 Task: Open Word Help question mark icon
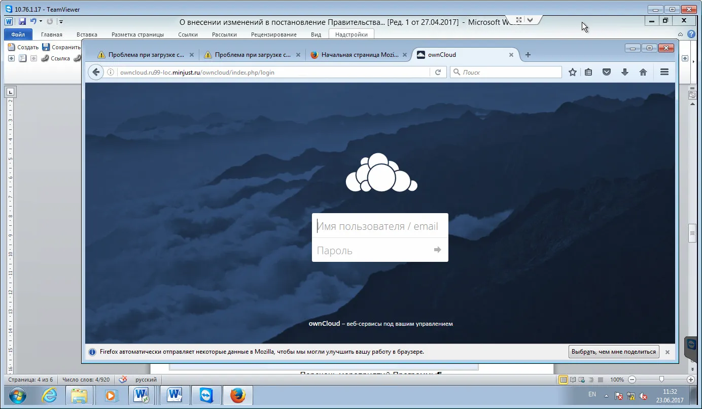pos(691,34)
